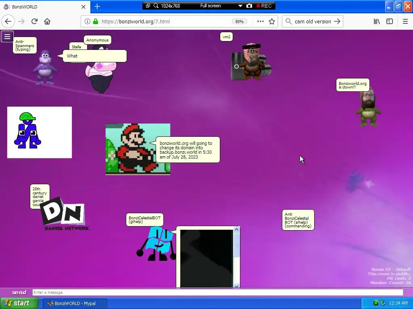
Task: Toggle the sidebar icon in browser toolbar
Action: 390,22
